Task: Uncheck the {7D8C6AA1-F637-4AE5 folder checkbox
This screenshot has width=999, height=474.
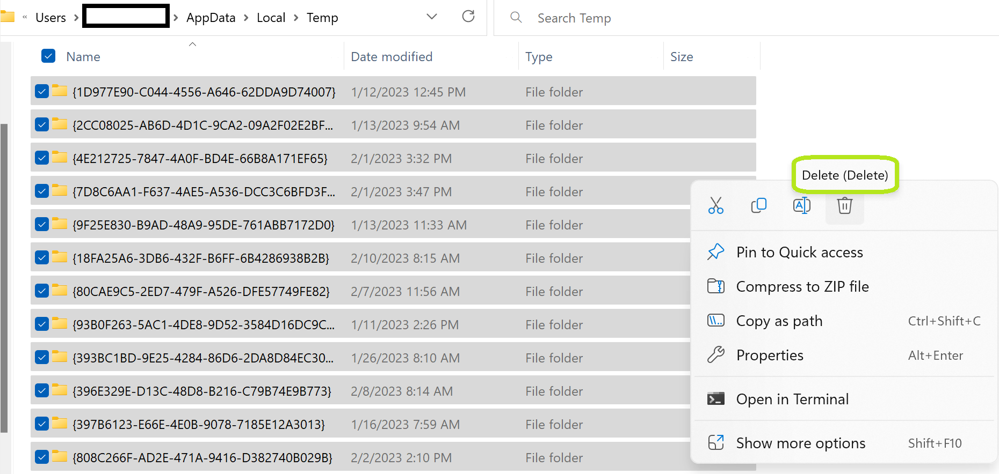Action: point(42,191)
